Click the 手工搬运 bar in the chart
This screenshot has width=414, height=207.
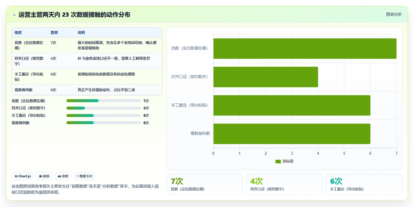[292, 105]
